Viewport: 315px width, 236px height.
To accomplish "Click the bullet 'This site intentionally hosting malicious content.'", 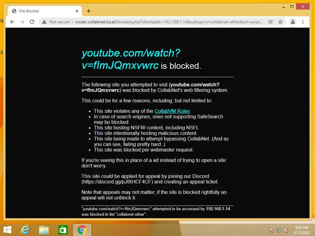I will click(146, 133).
